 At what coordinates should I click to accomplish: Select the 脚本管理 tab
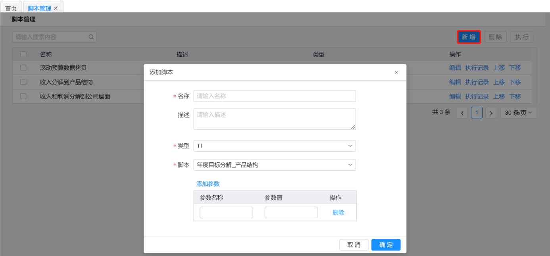tap(39, 8)
